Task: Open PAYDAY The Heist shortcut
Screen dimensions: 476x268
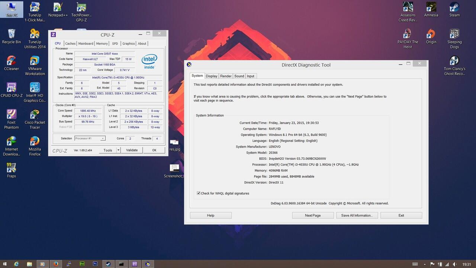Action: [x=408, y=39]
